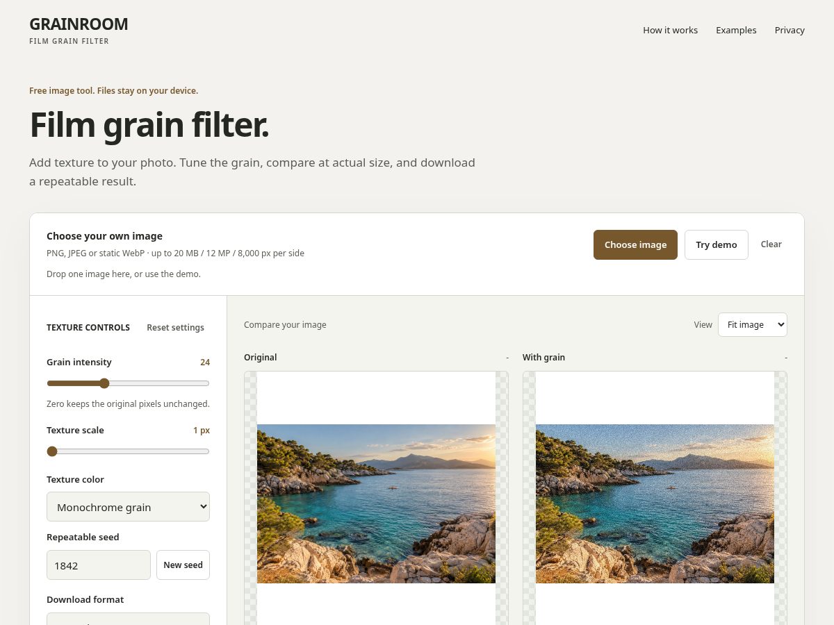Click the Download format label
Viewport: 834px width, 625px height.
click(x=85, y=599)
